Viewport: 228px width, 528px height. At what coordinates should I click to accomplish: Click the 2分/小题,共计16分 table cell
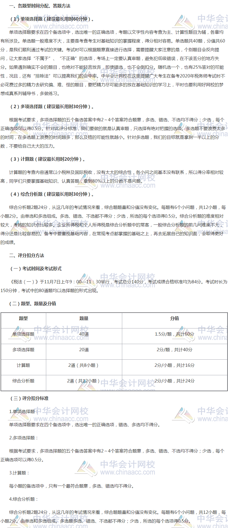[174, 365]
